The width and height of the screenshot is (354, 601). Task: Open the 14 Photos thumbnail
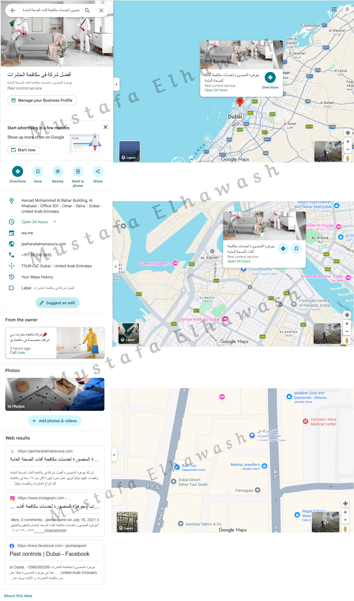(x=55, y=394)
